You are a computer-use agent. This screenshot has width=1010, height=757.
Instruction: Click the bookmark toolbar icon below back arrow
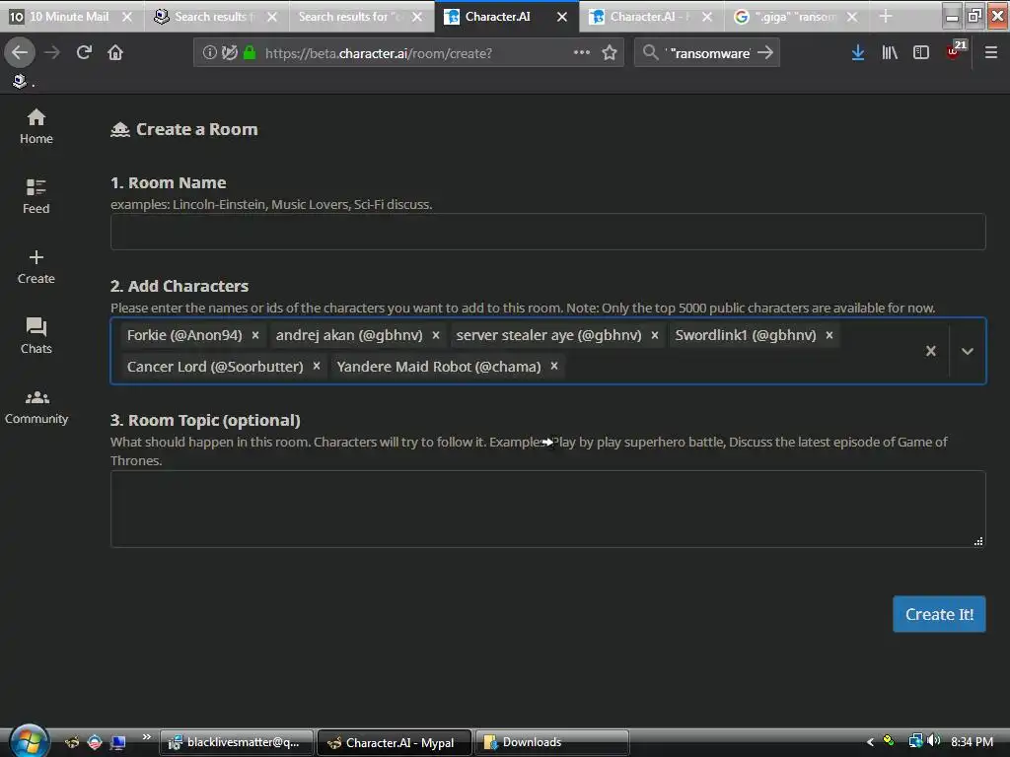(20, 81)
